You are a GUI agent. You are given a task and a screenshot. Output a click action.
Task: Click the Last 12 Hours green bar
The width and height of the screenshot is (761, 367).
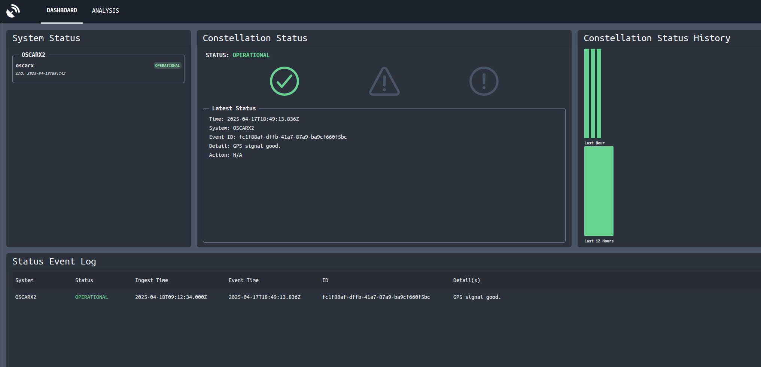(x=599, y=191)
